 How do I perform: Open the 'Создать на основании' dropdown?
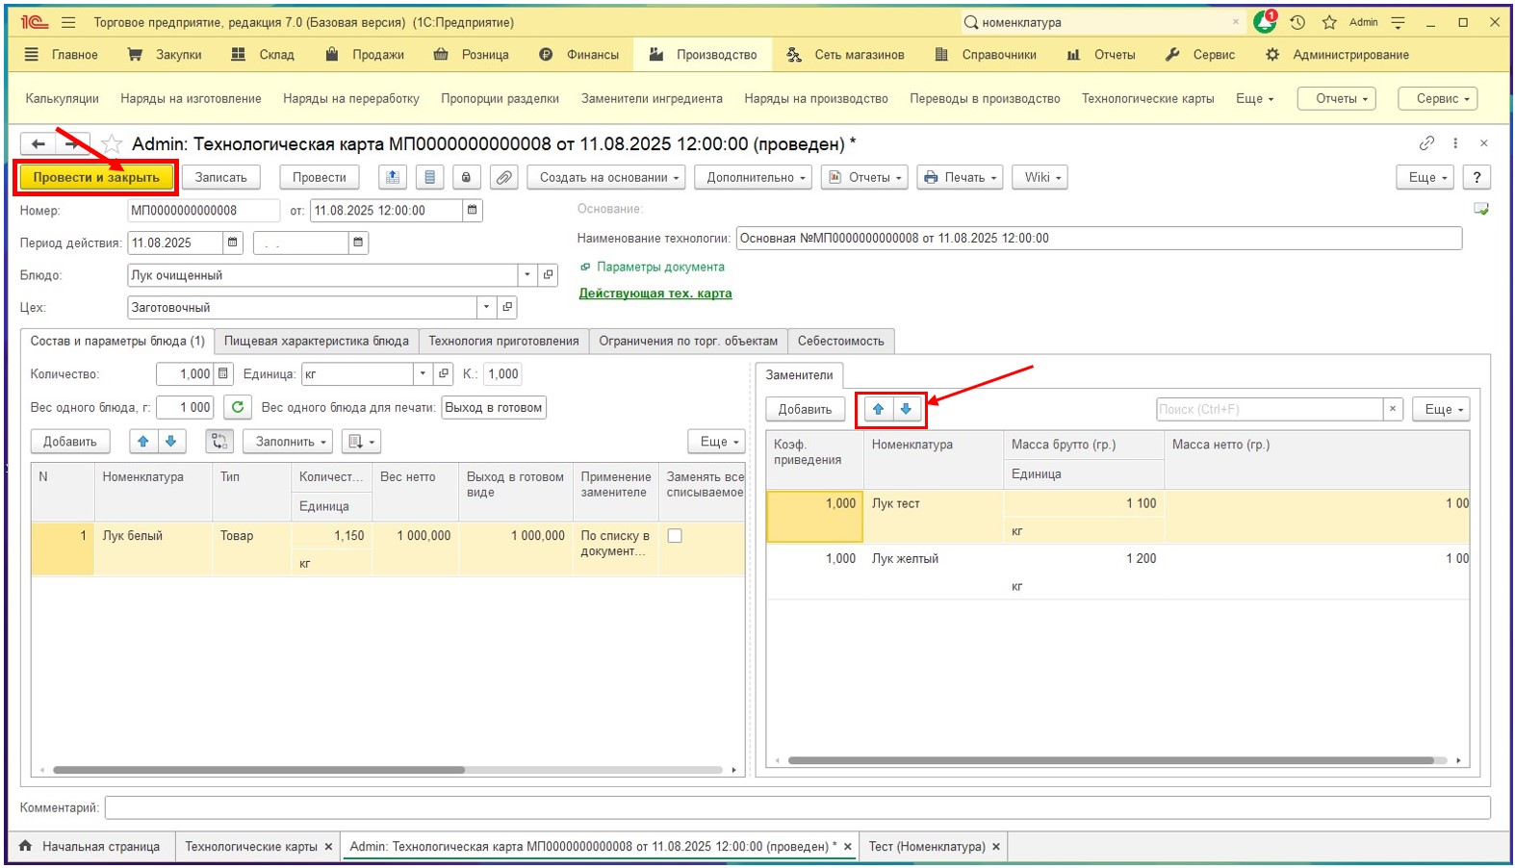[x=605, y=177]
